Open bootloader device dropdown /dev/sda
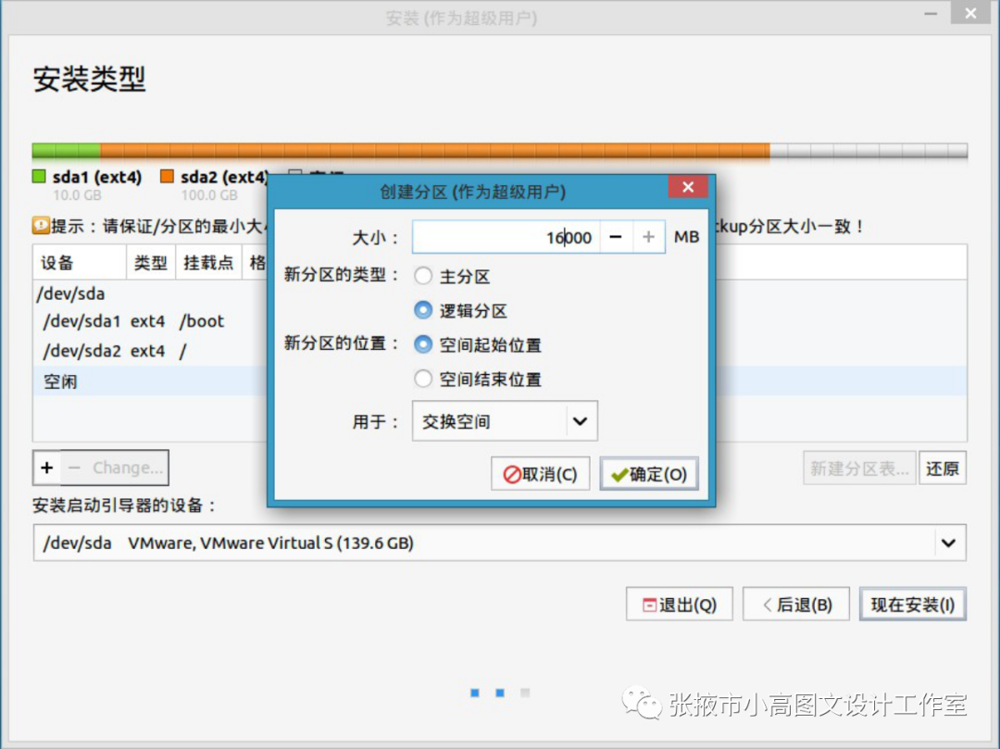This screenshot has width=1000, height=749. pos(500,543)
